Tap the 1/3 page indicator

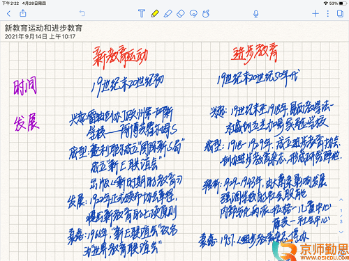[341, 216]
